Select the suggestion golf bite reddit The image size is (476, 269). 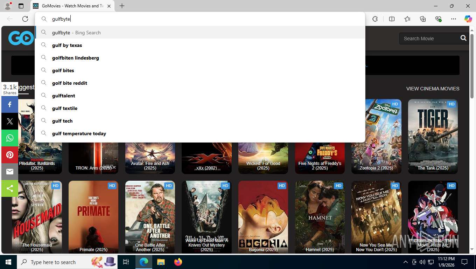tap(200, 83)
